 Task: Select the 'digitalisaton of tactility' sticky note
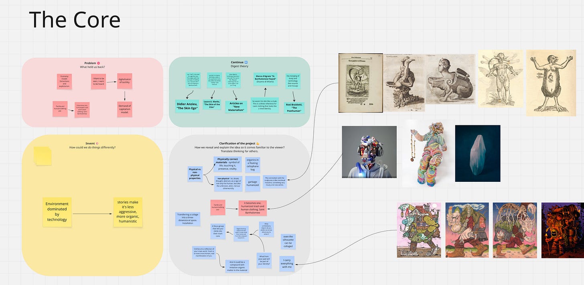point(125,81)
